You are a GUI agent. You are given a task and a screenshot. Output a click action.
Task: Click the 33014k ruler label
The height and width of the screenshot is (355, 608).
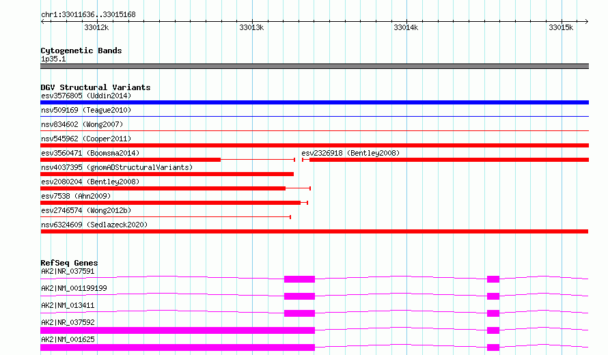[406, 27]
